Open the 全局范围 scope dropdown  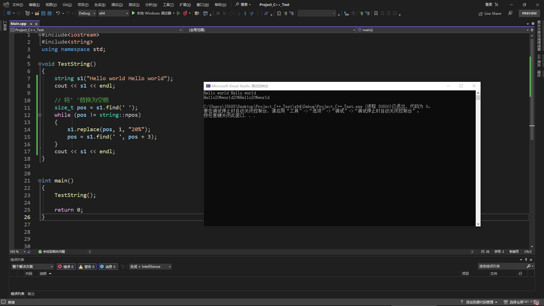click(270, 30)
